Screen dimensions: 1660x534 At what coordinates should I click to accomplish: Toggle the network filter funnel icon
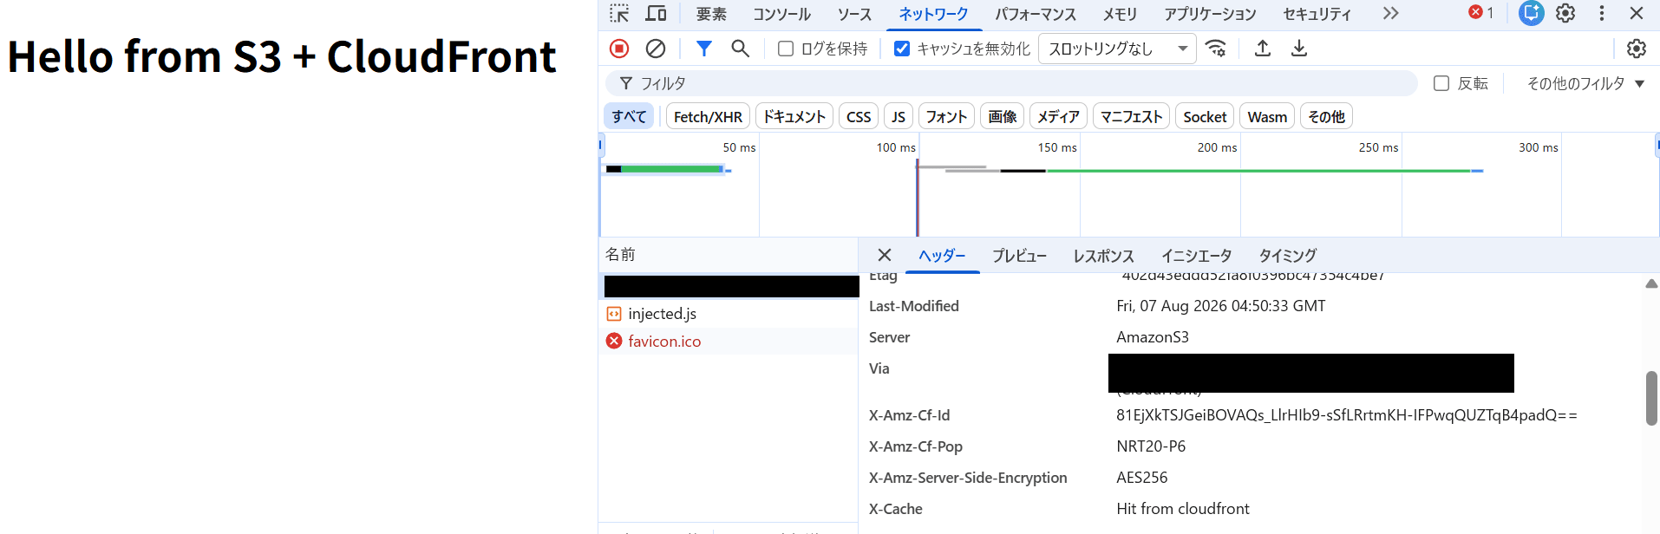704,49
